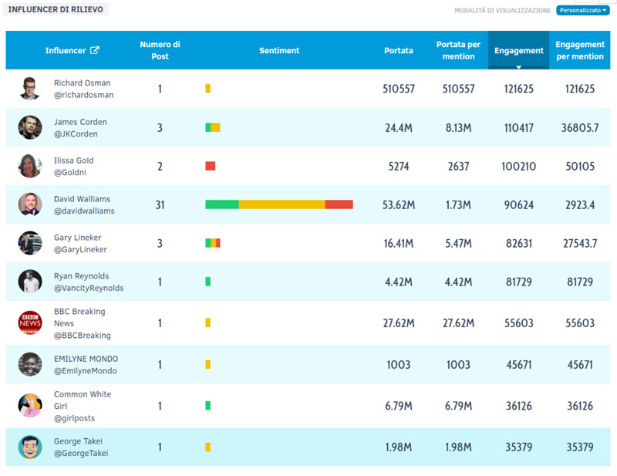Select James Corden's portata value 24.4M

point(399,127)
